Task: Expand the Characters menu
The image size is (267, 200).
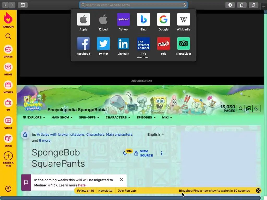Action: [x=118, y=117]
